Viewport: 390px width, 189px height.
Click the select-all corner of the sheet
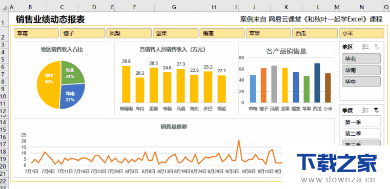coord(4,8)
